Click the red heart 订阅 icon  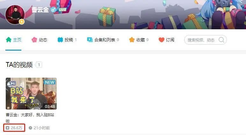pyautogui.click(x=161, y=40)
